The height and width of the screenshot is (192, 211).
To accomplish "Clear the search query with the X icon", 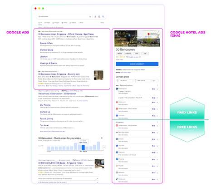I will (90, 17).
